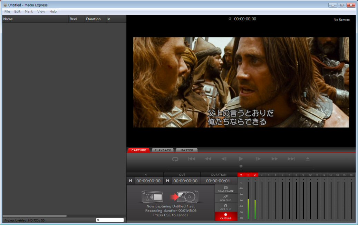Open the File menu
The height and width of the screenshot is (225, 358).
7,11
